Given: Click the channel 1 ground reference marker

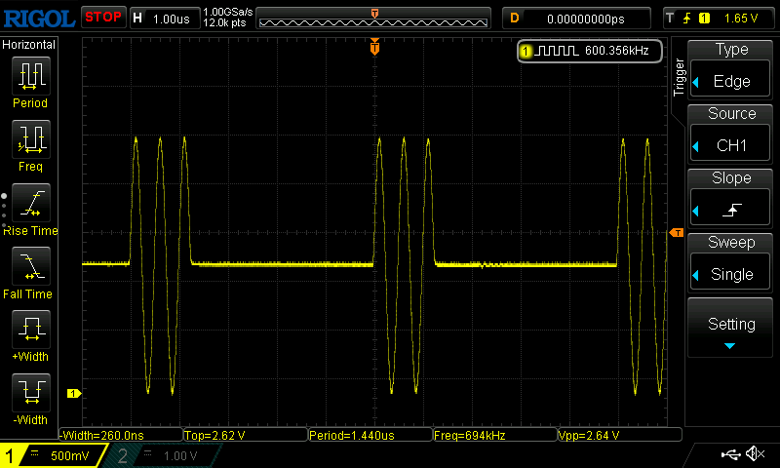Looking at the screenshot, I should point(74,393).
